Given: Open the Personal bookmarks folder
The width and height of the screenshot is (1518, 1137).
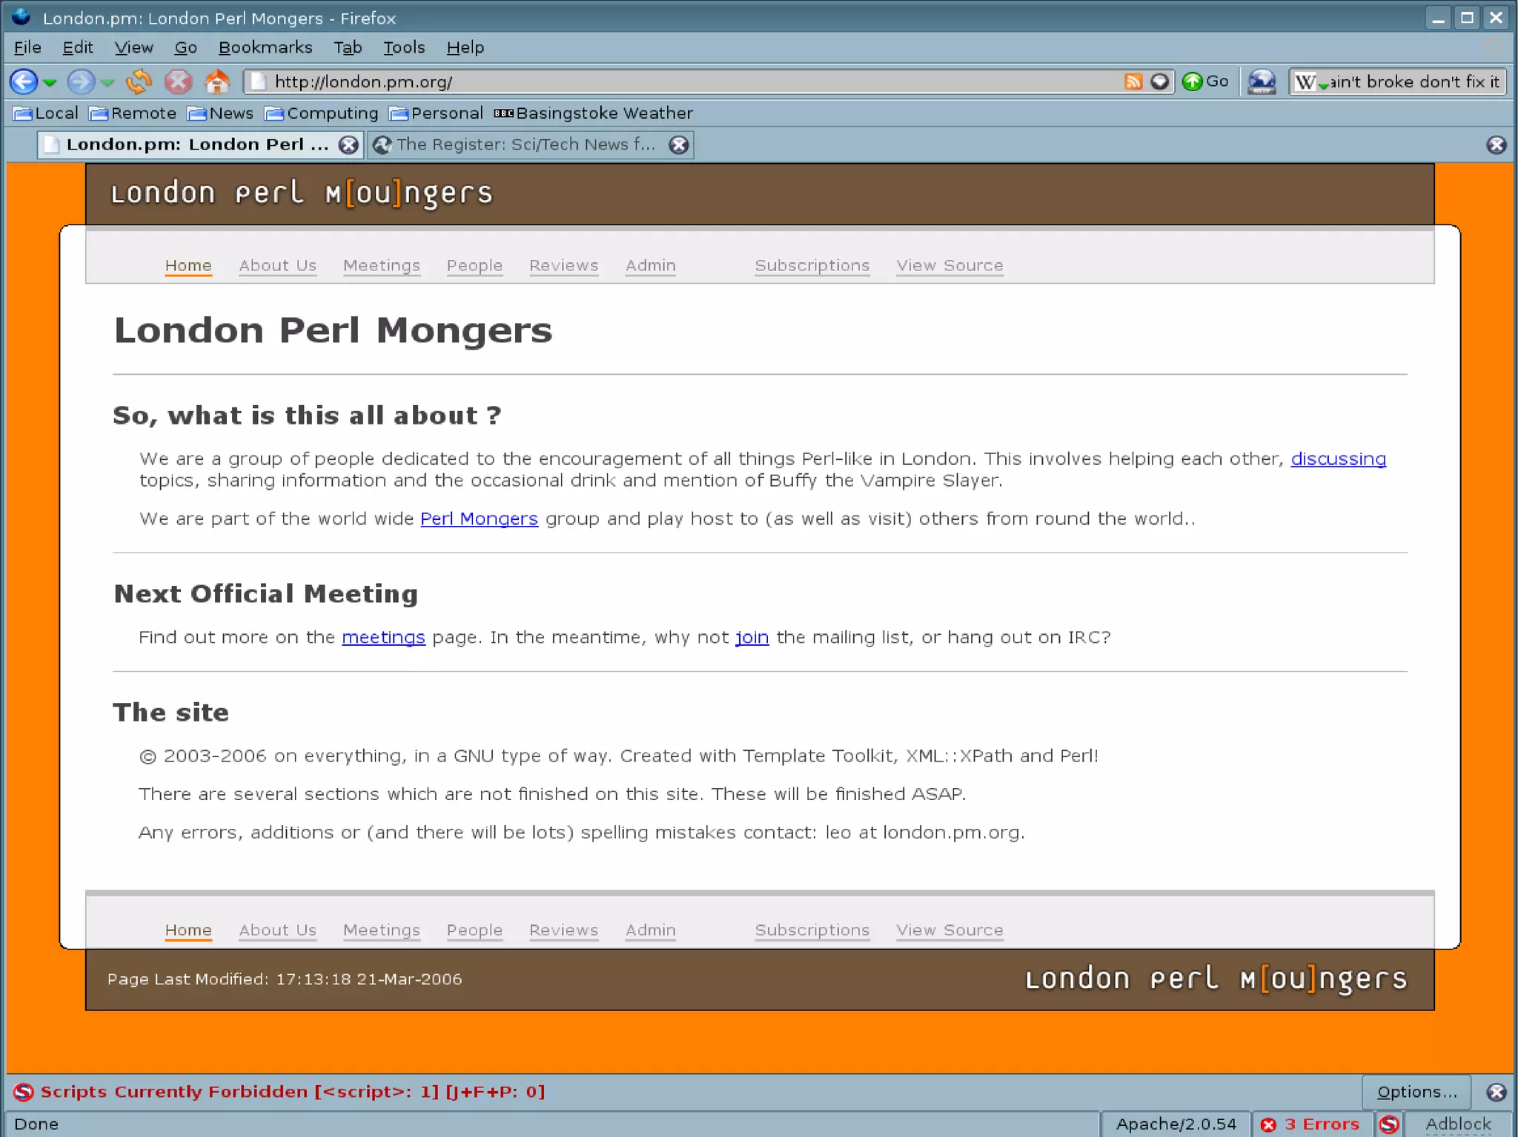Looking at the screenshot, I should [x=436, y=113].
